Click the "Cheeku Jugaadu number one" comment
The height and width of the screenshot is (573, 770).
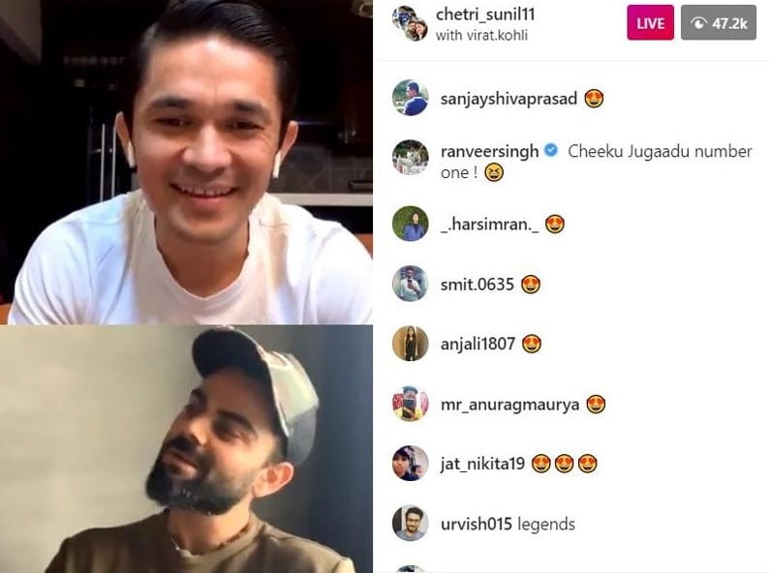point(597,162)
